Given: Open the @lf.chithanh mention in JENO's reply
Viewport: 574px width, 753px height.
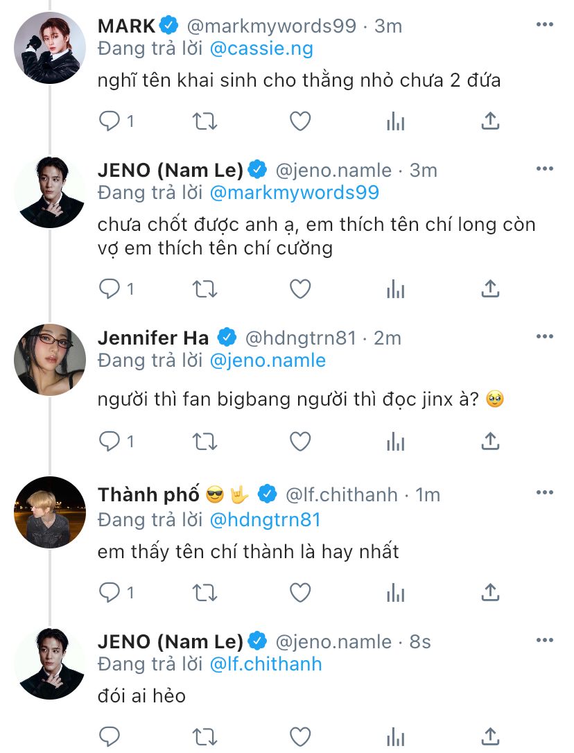Looking at the screenshot, I should (x=266, y=664).
